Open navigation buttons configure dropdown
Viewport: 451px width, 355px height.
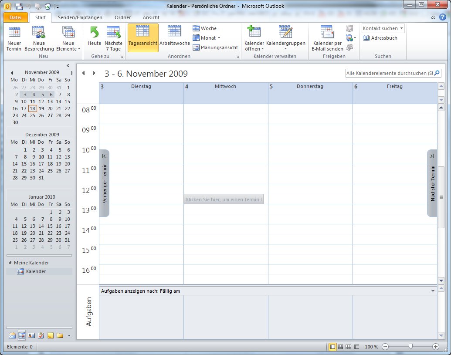pyautogui.click(x=69, y=335)
